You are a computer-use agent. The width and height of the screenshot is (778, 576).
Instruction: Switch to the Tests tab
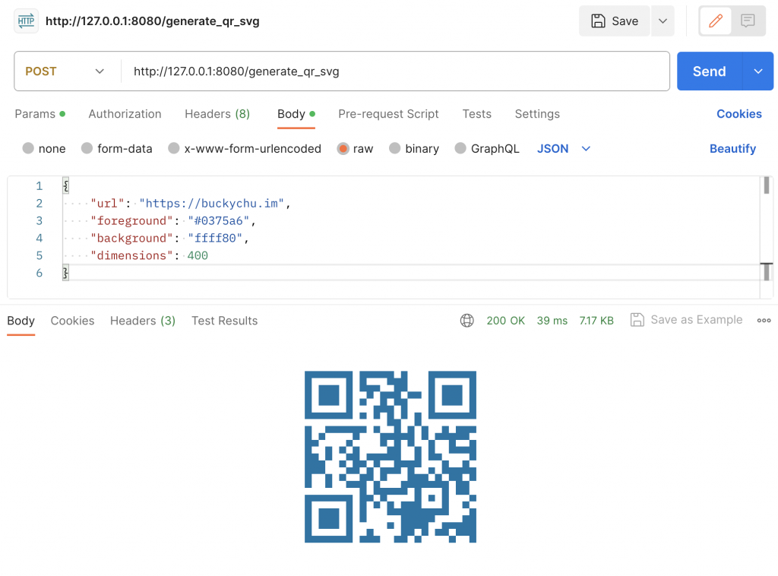point(477,114)
